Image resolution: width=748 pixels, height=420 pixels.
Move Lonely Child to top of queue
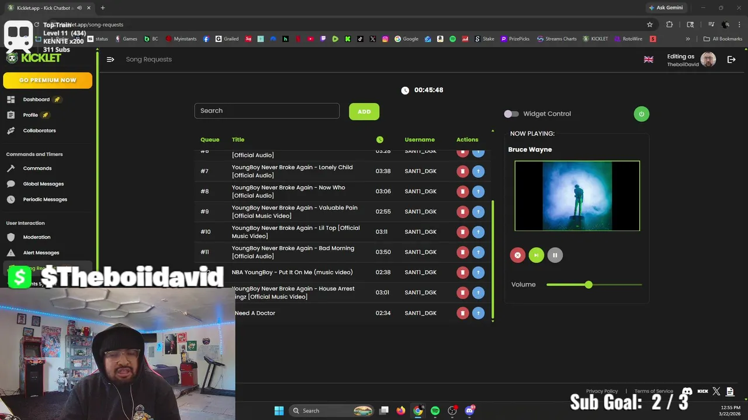478,171
